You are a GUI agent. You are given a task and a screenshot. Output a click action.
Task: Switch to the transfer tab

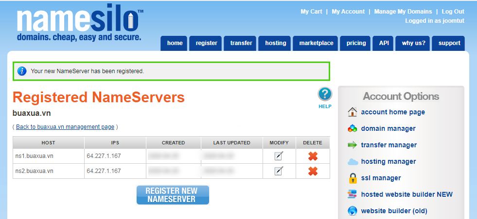(x=240, y=44)
